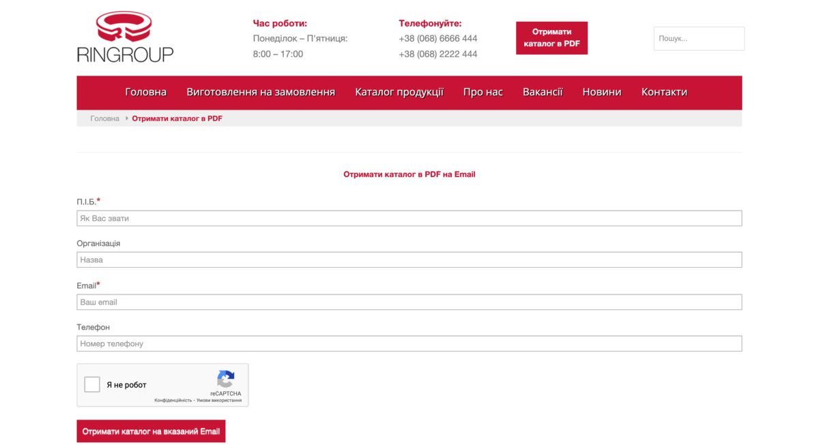The width and height of the screenshot is (819, 445).
Task: Click the red Отримати каталог в PDF button
Action: coord(551,38)
